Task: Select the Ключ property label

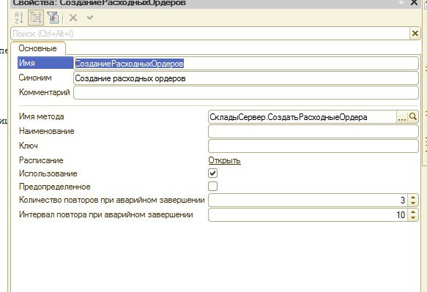Action: (29, 146)
